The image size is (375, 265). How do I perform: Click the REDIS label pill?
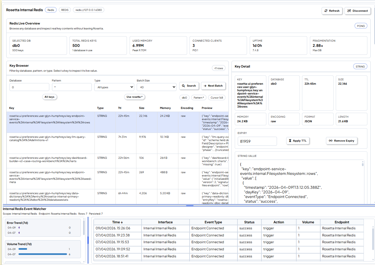click(65, 10)
